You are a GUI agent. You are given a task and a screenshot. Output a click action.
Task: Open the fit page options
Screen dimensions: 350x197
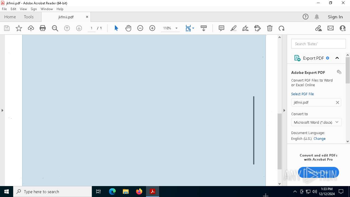click(190, 28)
